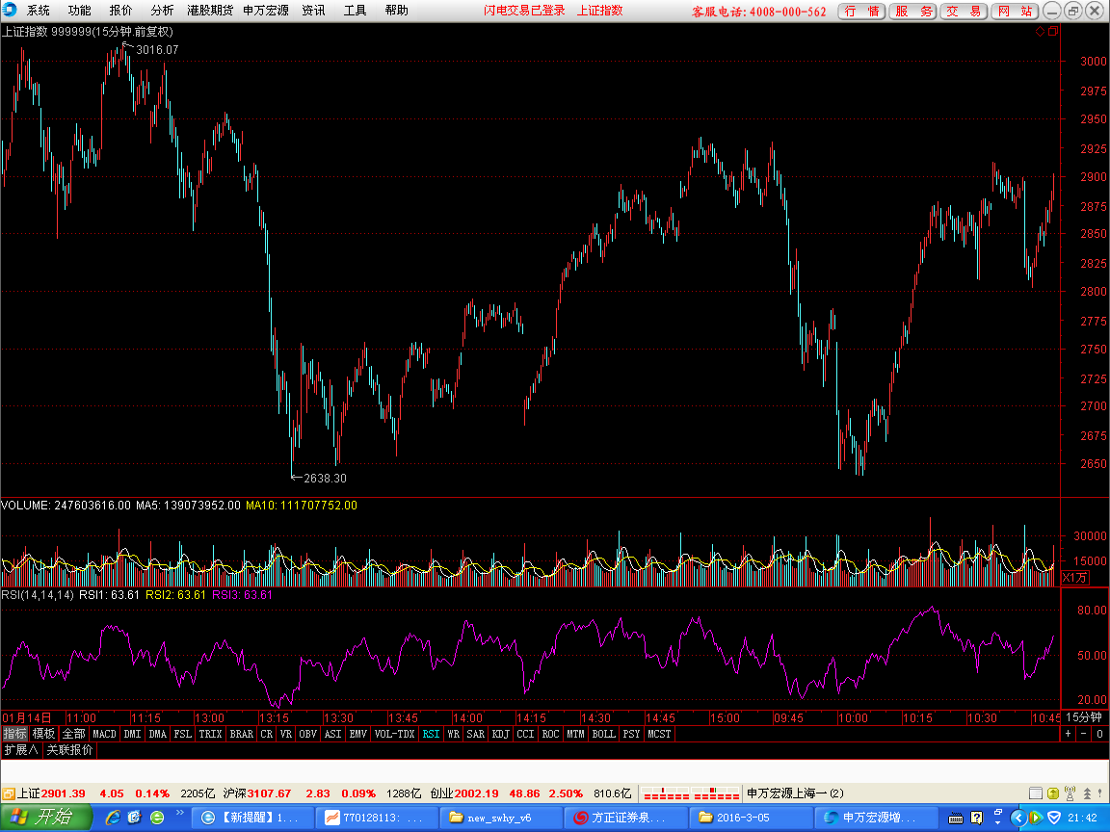Open the 港股期货 menu
Viewport: 1110px width, 832px height.
[210, 11]
